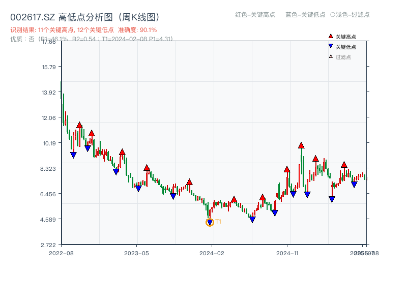Click the earliest red key-high triangle near 11.5
Image resolution: width=407 pixels, height=305 pixels.
click(x=79, y=125)
